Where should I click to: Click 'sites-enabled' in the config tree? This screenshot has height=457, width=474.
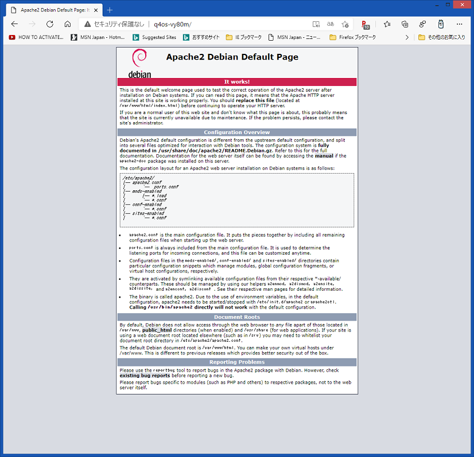pos(148,213)
